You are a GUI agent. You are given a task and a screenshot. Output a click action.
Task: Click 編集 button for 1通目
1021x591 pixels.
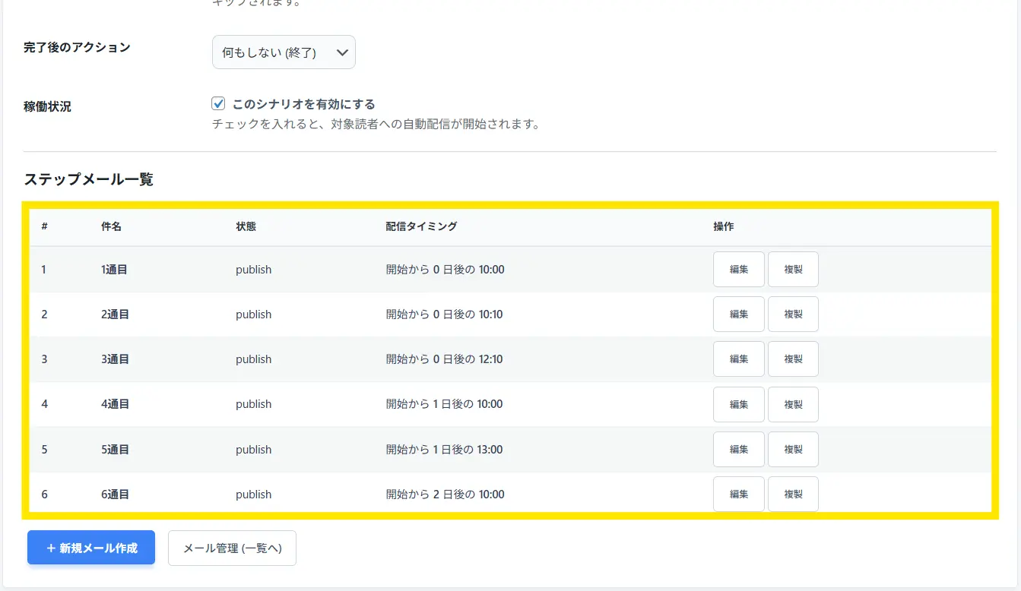pos(738,270)
